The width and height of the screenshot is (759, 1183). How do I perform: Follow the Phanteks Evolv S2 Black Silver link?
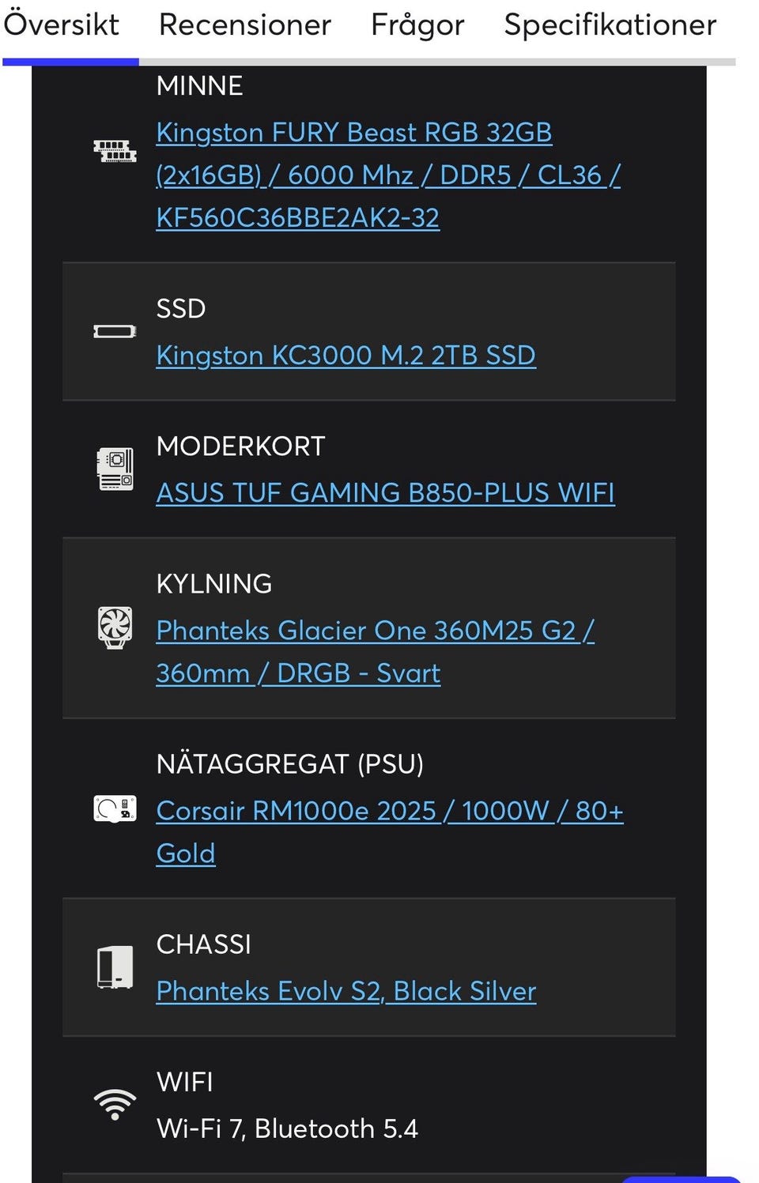[346, 990]
